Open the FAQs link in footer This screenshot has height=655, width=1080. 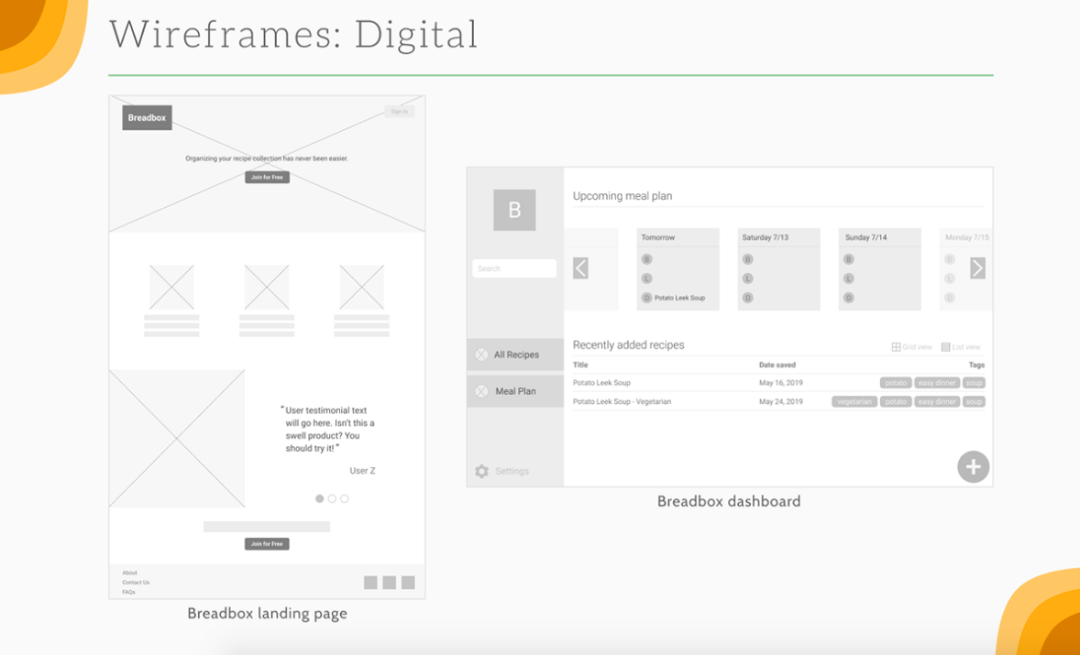click(x=130, y=591)
